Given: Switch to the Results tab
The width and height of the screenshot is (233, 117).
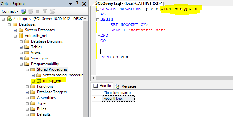Looking at the screenshot, I should point(102,86).
